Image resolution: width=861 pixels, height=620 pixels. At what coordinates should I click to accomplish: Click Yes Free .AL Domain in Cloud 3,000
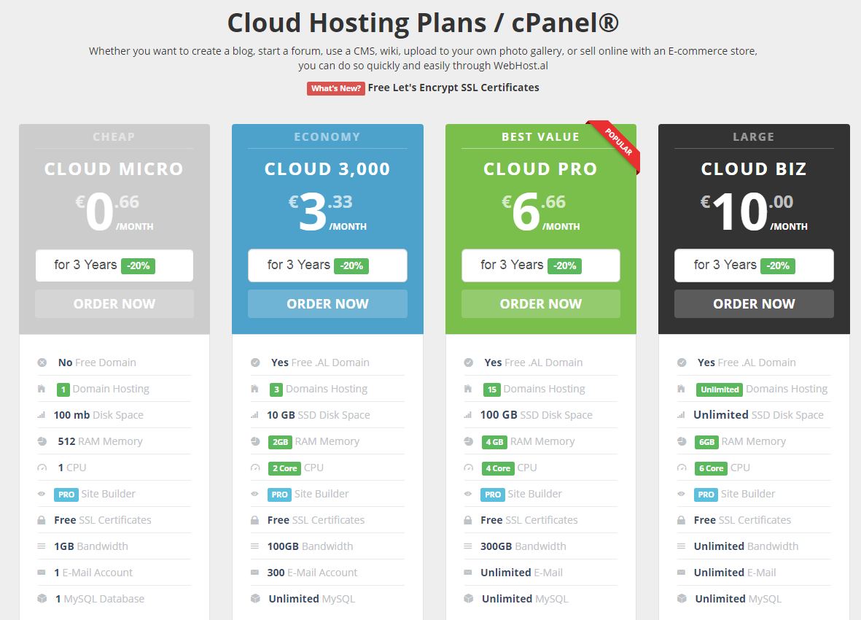320,363
